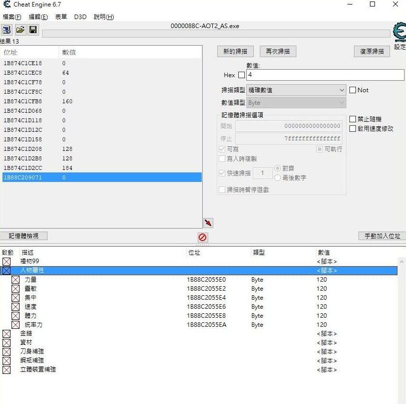Toggle active box for 金錢 script
The height and width of the screenshot is (404, 406).
[x=7, y=334]
